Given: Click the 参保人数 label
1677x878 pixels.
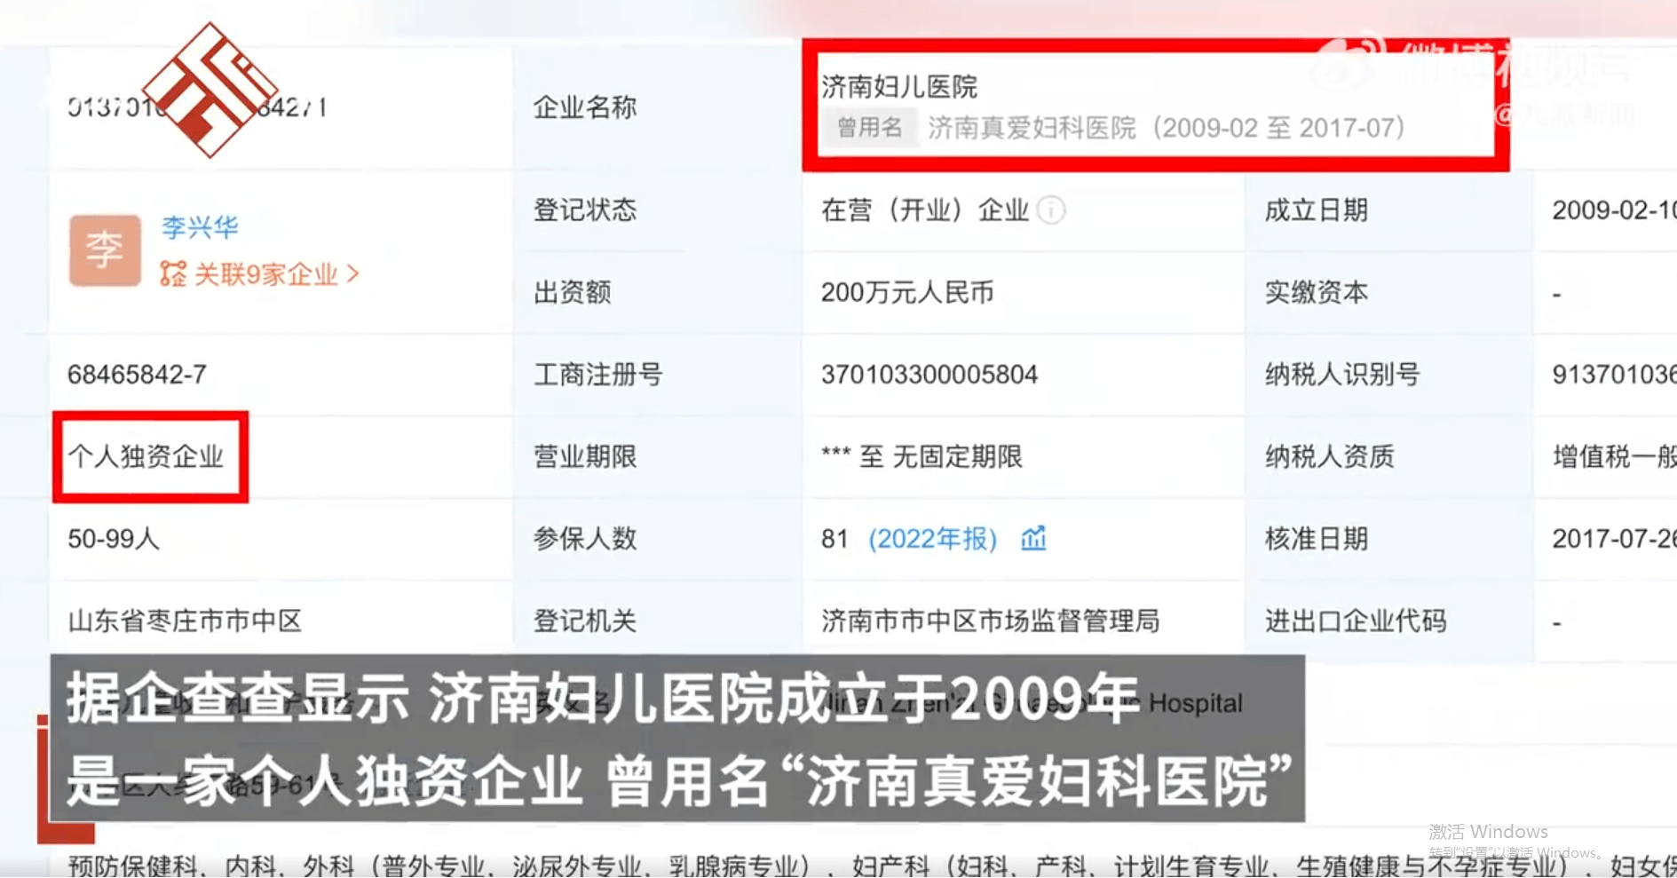Looking at the screenshot, I should coord(585,538).
